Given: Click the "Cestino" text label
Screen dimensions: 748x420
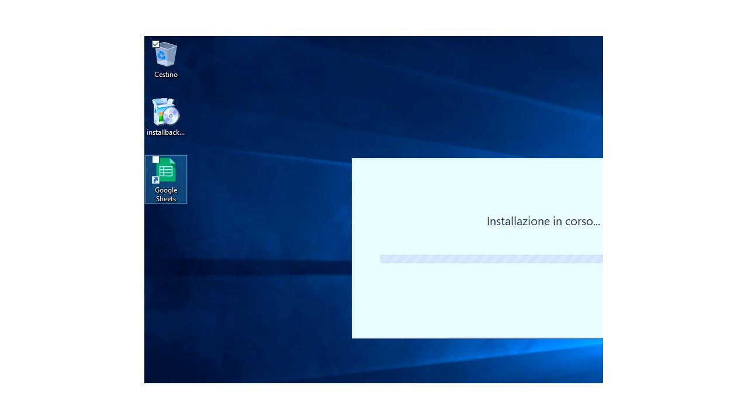Looking at the screenshot, I should [166, 75].
